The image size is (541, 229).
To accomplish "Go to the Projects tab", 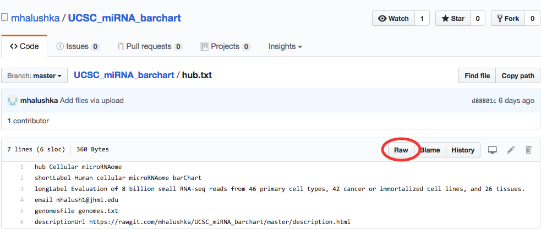I will pyautogui.click(x=225, y=47).
